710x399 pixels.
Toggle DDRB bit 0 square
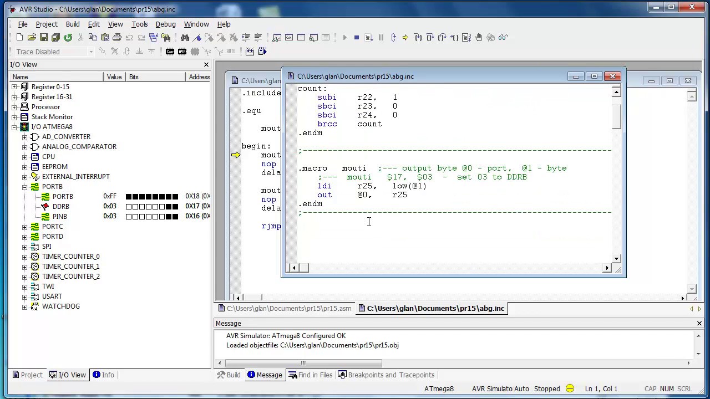pos(175,207)
